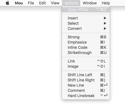The height and width of the screenshot is (108, 125).
Task: Open the View menu
Action: (x=55, y=3)
